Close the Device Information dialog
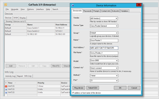Viewport: 159px width, 99px height. coord(139,5)
